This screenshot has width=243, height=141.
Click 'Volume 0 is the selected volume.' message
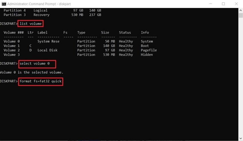tap(32, 73)
